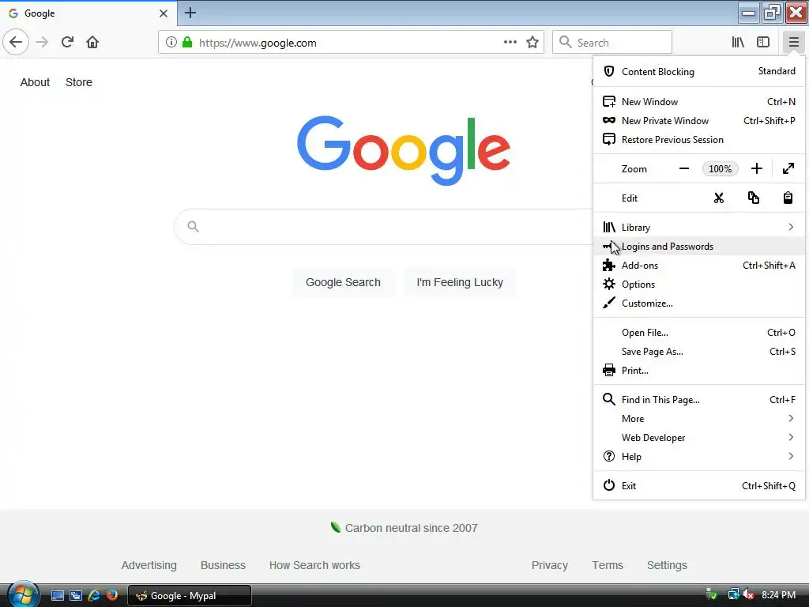The height and width of the screenshot is (607, 809).
Task: Click the muted volume tray icon
Action: coord(748,594)
